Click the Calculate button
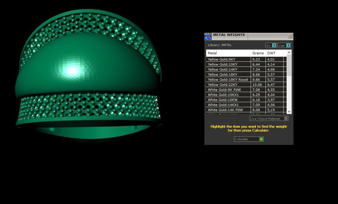The height and width of the screenshot is (204, 338). coord(249,139)
